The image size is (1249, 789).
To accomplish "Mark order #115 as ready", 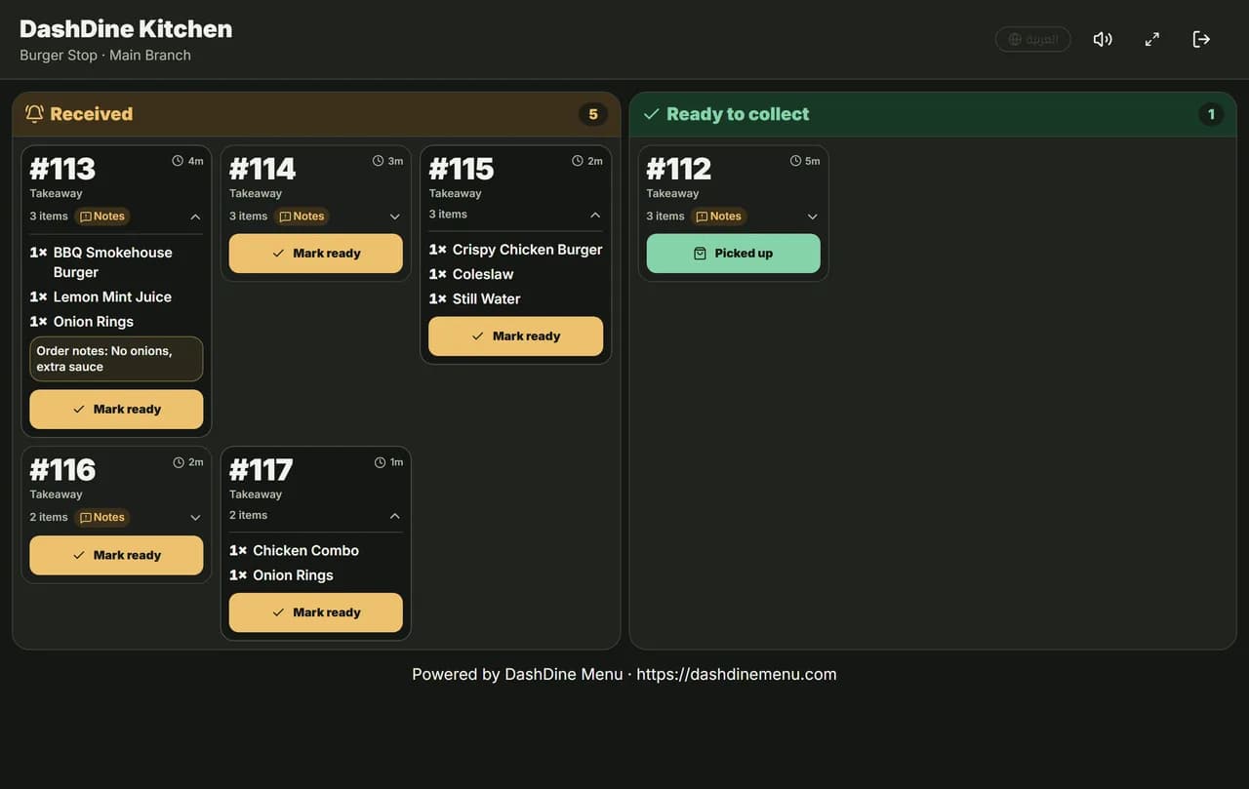I will click(516, 336).
